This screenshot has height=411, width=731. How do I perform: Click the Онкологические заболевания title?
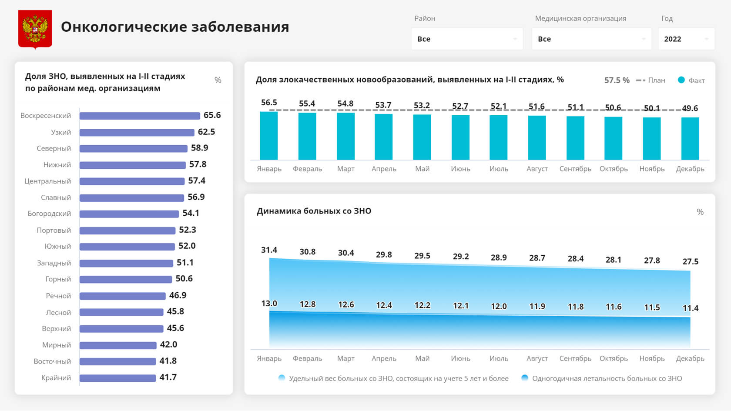tap(175, 27)
